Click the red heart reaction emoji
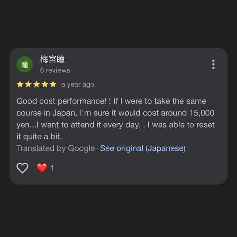The height and width of the screenshot is (237, 237). (x=42, y=168)
